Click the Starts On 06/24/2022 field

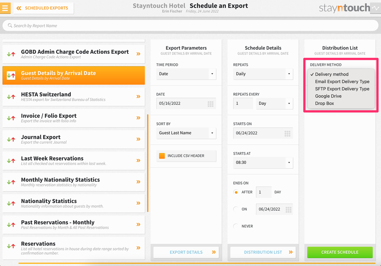tap(263, 133)
